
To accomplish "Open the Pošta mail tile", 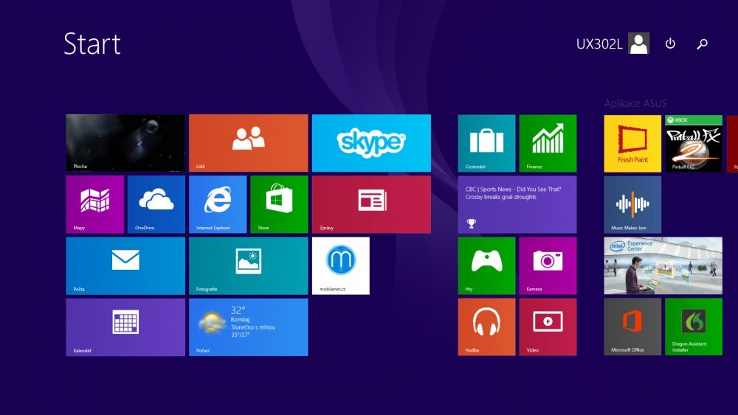I will [x=125, y=265].
